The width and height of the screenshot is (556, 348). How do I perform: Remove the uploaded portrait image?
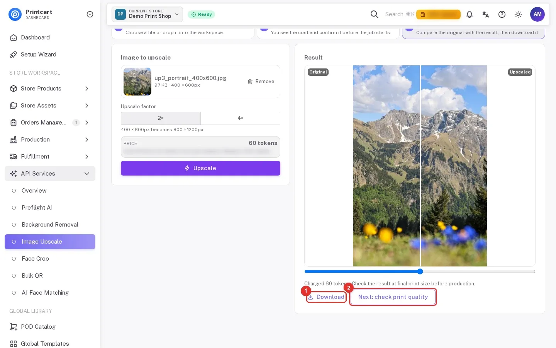point(261,82)
